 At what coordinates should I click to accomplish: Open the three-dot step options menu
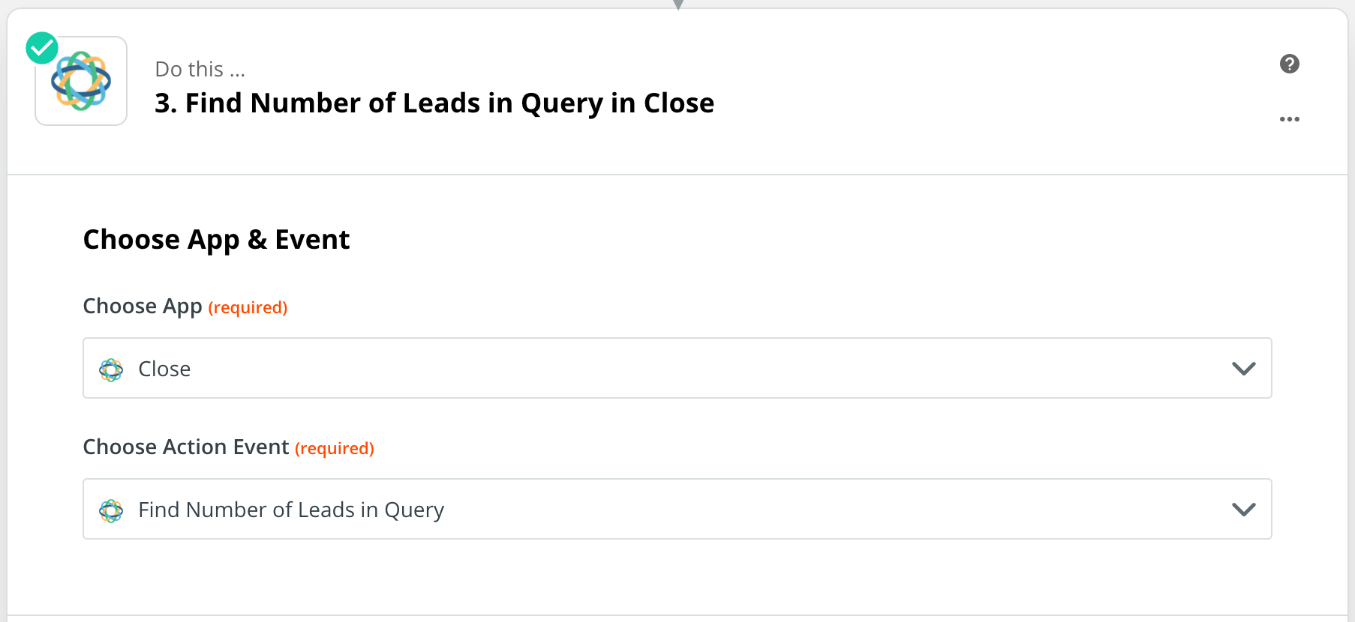click(1289, 119)
